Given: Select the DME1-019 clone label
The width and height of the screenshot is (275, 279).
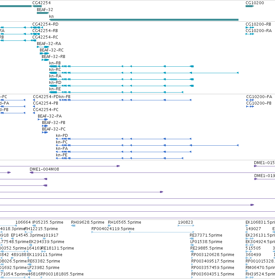Looking at the screenshot, I should click(264, 176).
